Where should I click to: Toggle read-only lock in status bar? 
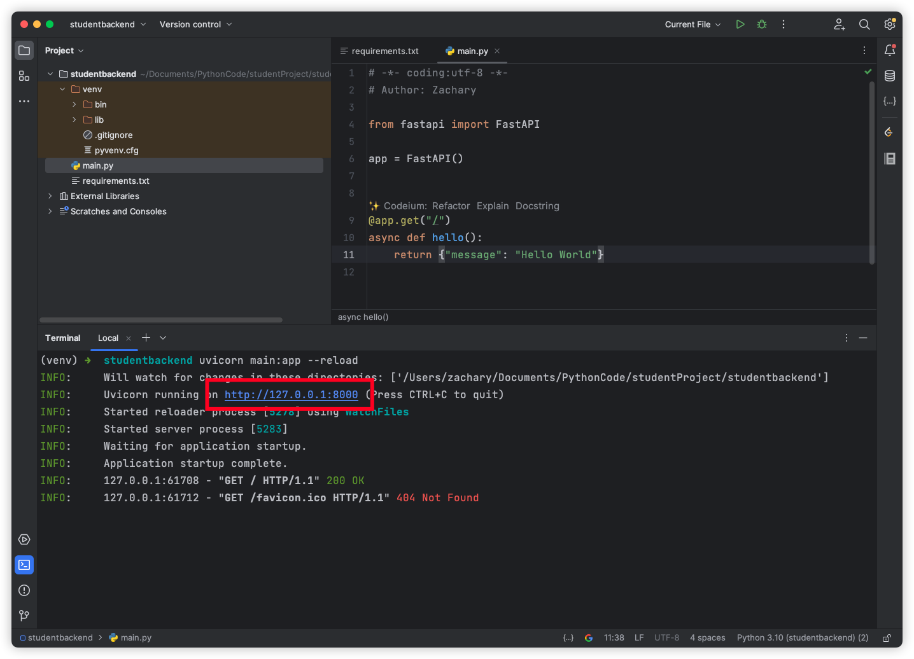[x=887, y=637]
